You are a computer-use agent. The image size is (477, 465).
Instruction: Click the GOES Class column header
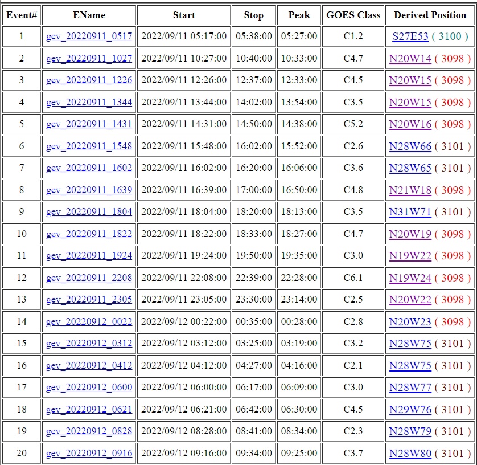tap(353, 15)
